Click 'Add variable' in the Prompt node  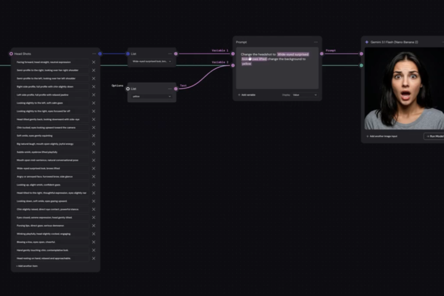pos(248,95)
